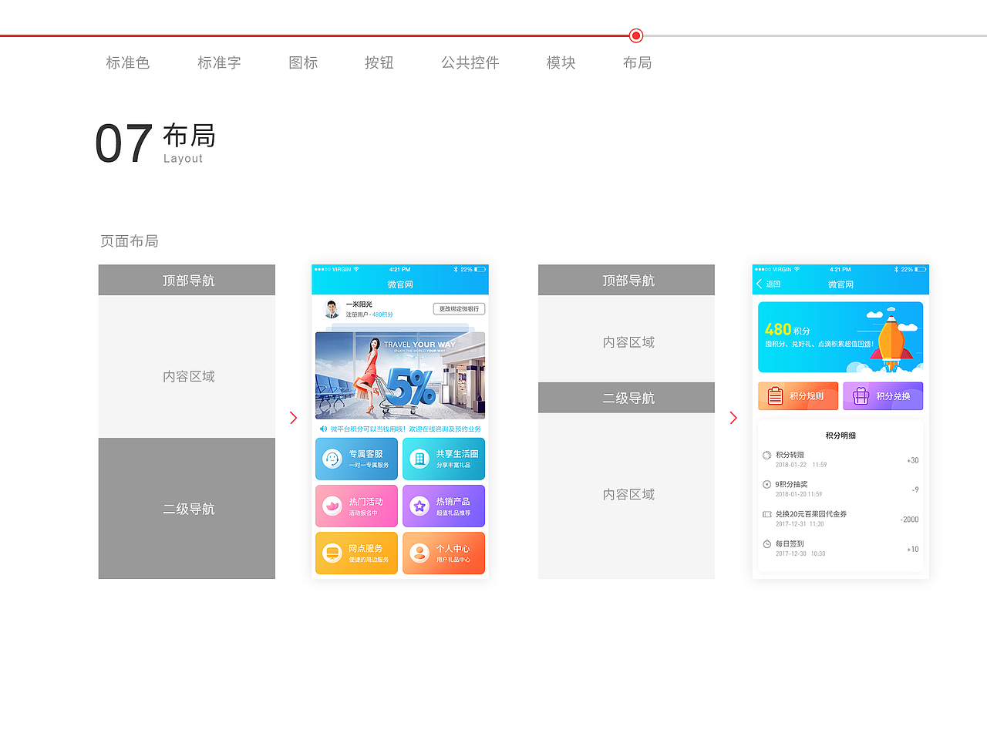Open the clipboard icon on 积分规则 button
987x740 pixels.
(776, 395)
